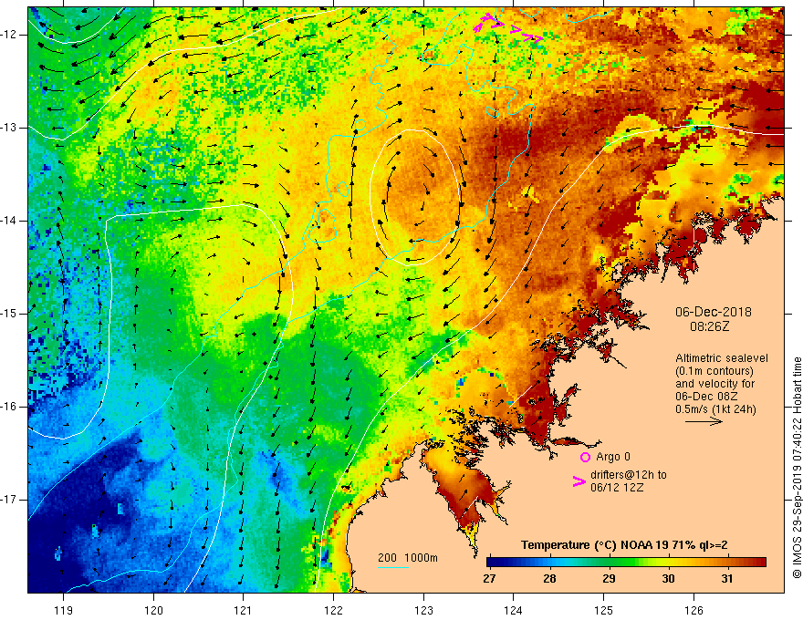Viewport: 803px width, 620px height.
Task: Click the 'Altimetric sealevel' legend line
Action: (x=721, y=358)
